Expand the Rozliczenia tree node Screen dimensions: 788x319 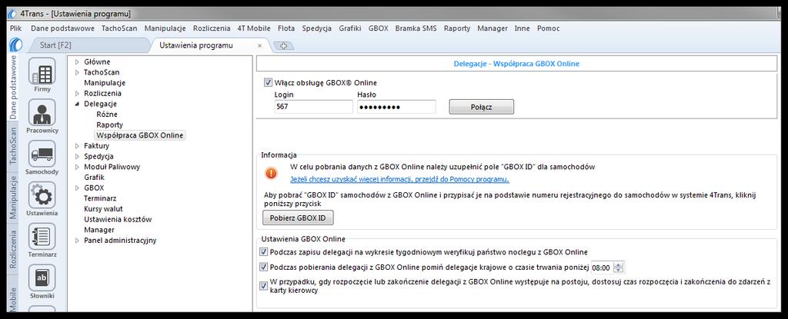coord(77,94)
